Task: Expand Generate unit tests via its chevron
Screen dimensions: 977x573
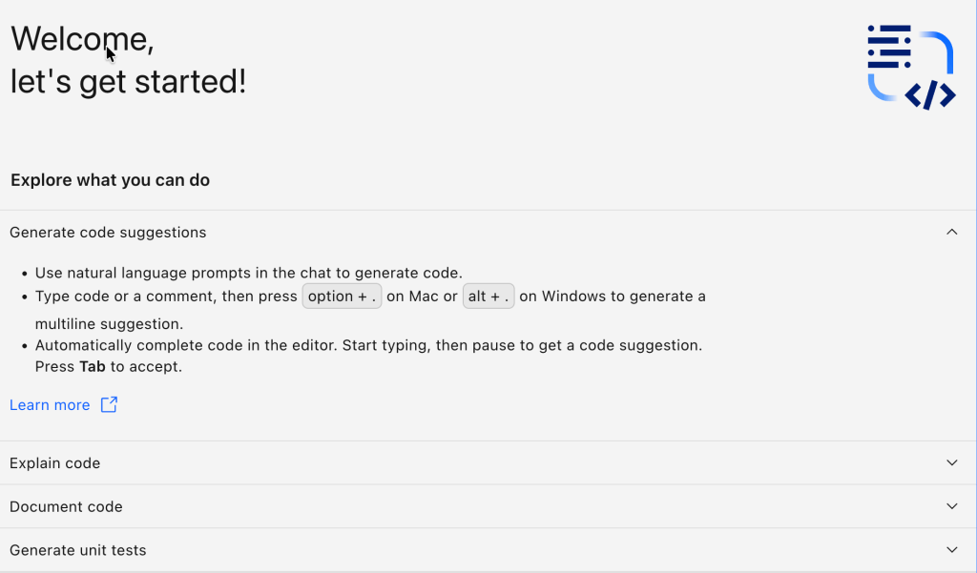Action: click(x=951, y=550)
